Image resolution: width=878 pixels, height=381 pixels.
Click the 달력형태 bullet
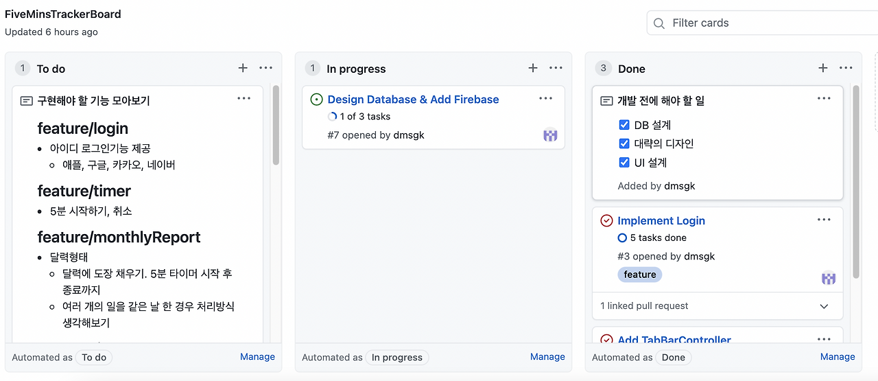pos(69,257)
